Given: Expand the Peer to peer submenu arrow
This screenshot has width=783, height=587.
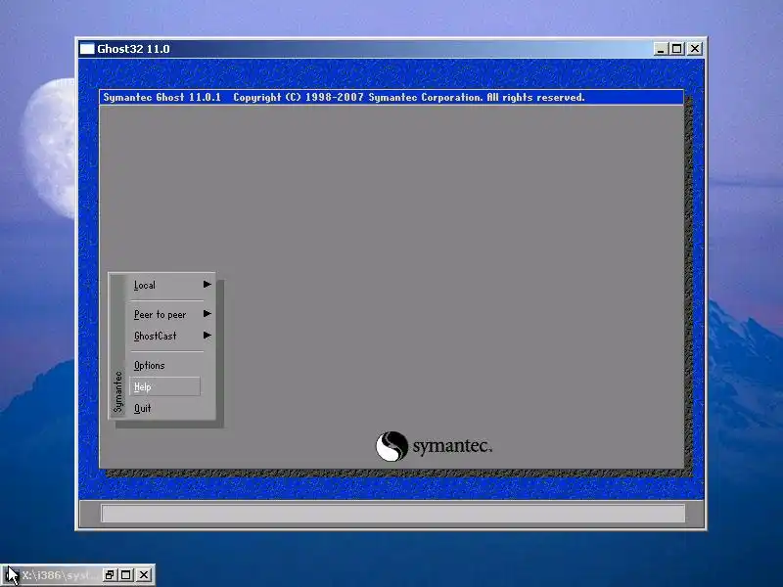Looking at the screenshot, I should 207,314.
